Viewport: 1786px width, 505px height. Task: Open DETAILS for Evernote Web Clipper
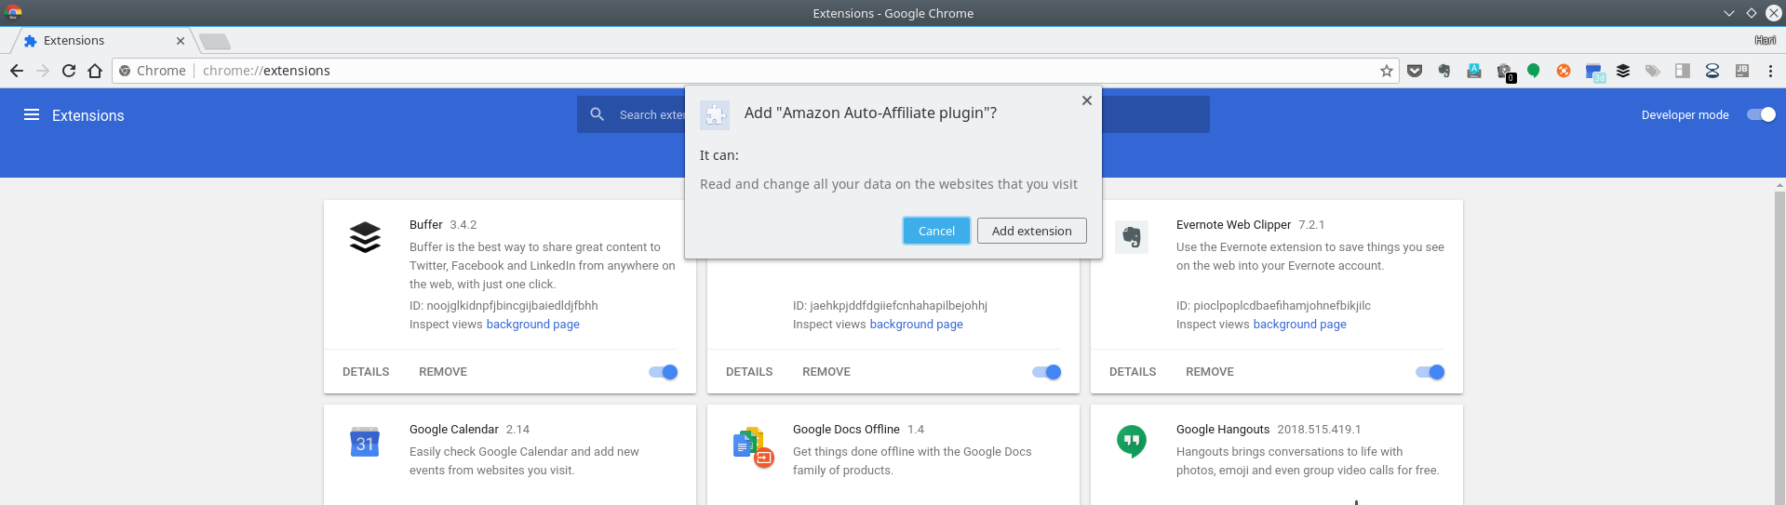[1133, 372]
